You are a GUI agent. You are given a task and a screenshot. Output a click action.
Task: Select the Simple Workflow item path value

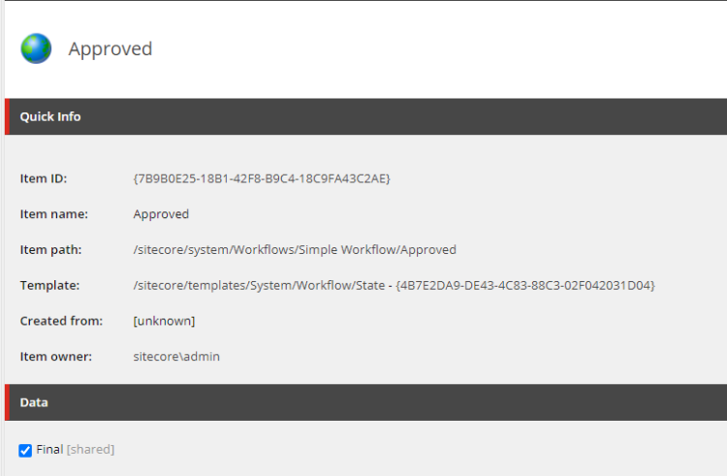click(x=295, y=250)
